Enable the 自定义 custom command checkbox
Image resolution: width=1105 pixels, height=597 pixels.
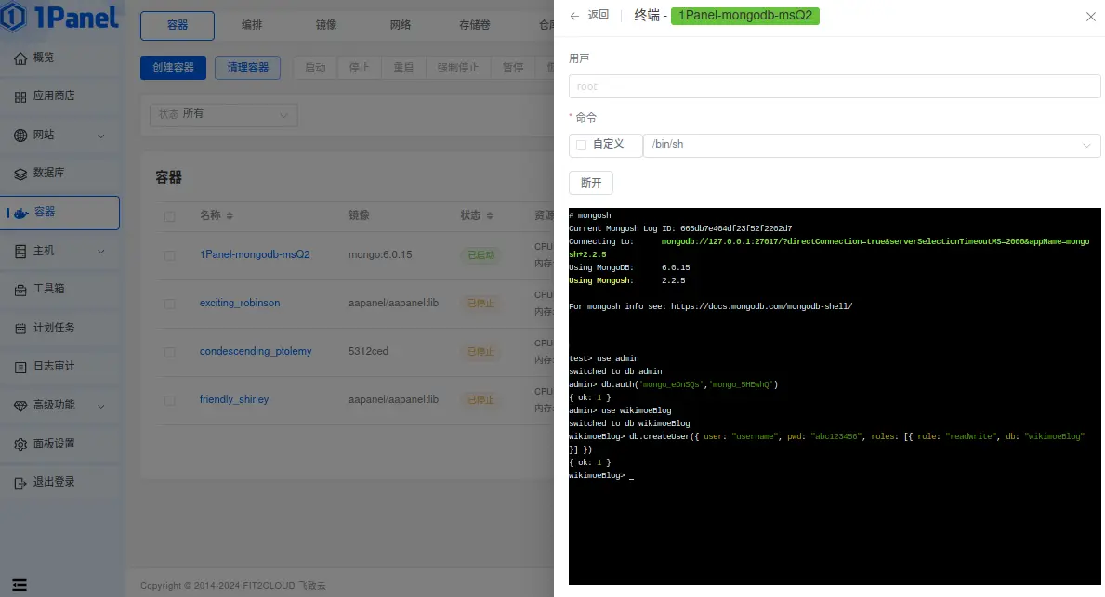[x=581, y=145]
